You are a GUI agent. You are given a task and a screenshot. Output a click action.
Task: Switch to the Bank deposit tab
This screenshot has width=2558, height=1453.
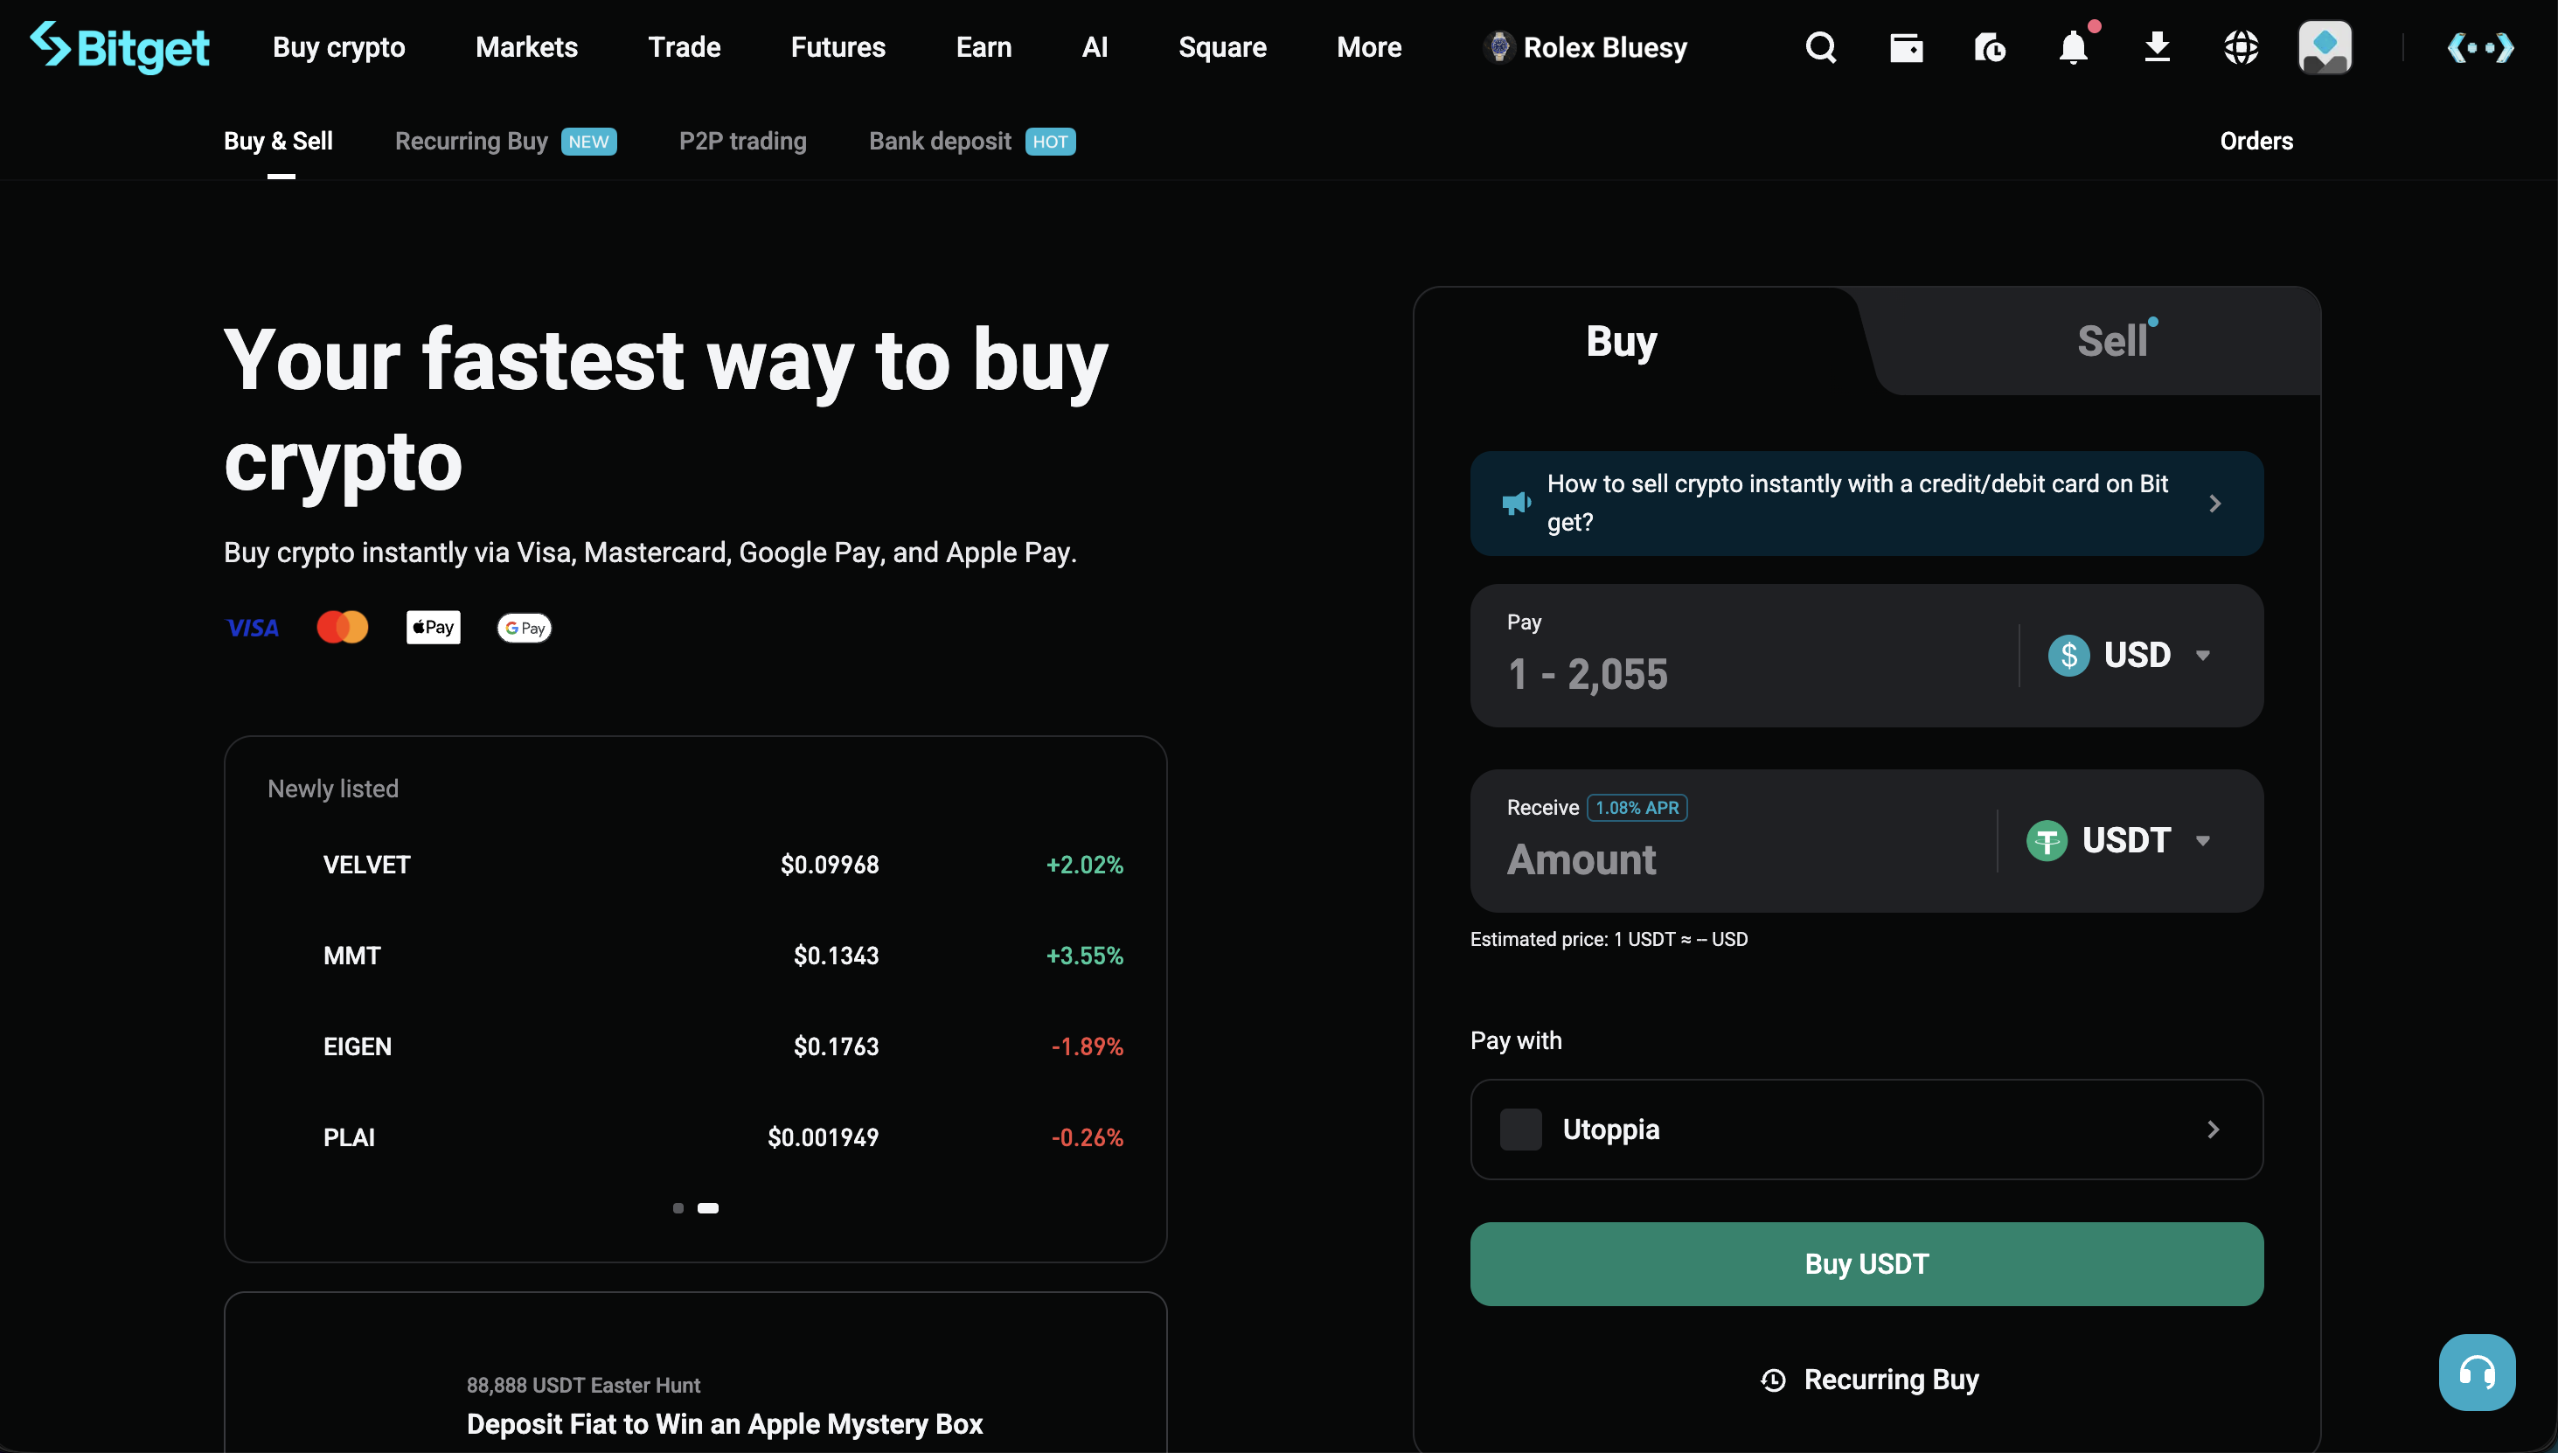click(x=940, y=141)
